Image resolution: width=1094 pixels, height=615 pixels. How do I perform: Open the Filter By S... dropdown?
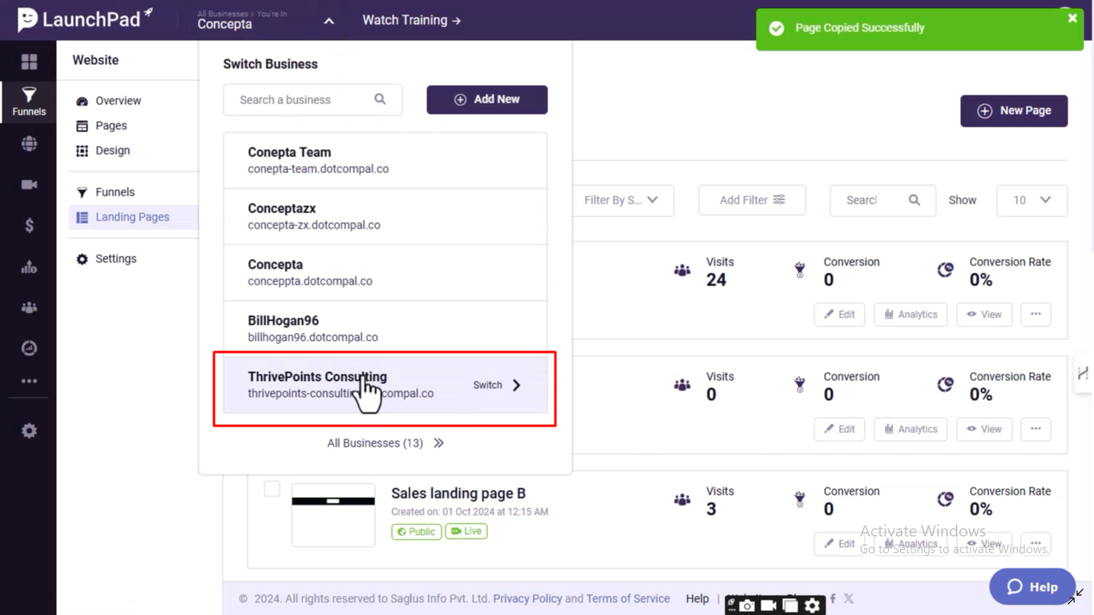click(x=624, y=200)
